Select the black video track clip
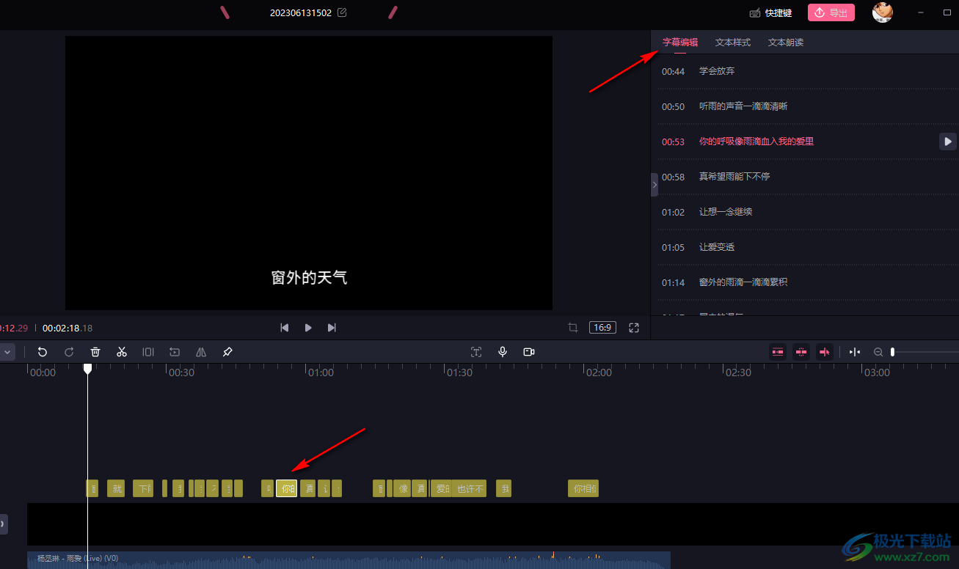This screenshot has height=569, width=959. click(493, 524)
